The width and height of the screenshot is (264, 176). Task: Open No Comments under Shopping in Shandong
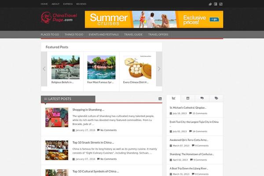point(108,130)
